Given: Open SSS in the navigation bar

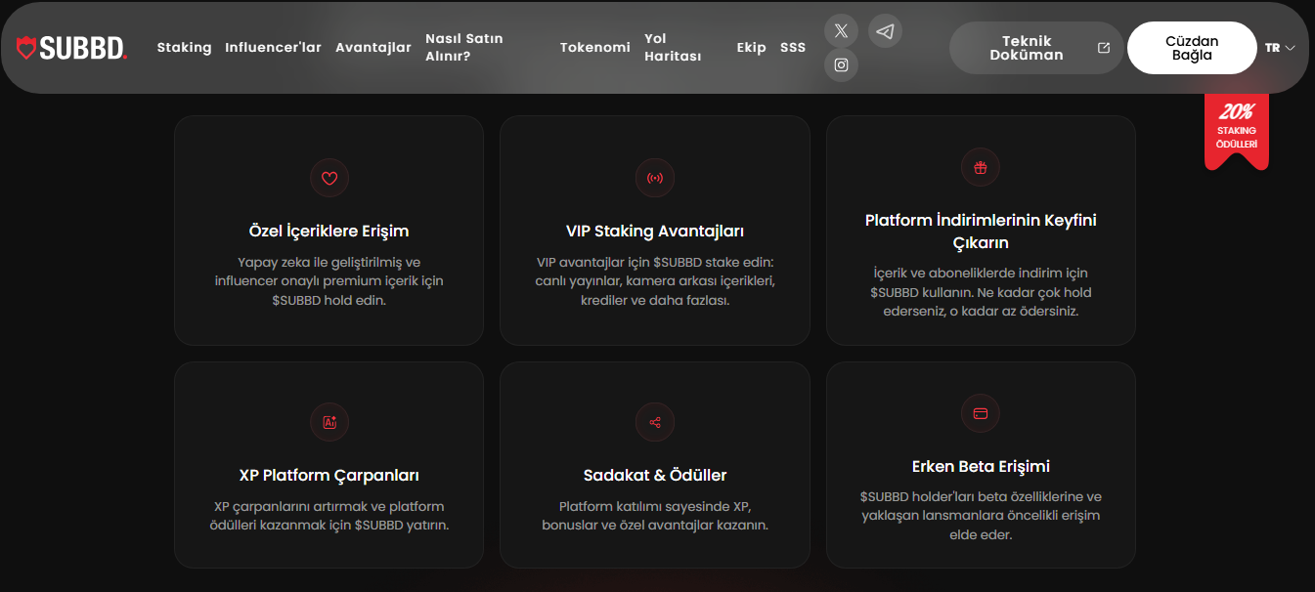Looking at the screenshot, I should (x=793, y=47).
